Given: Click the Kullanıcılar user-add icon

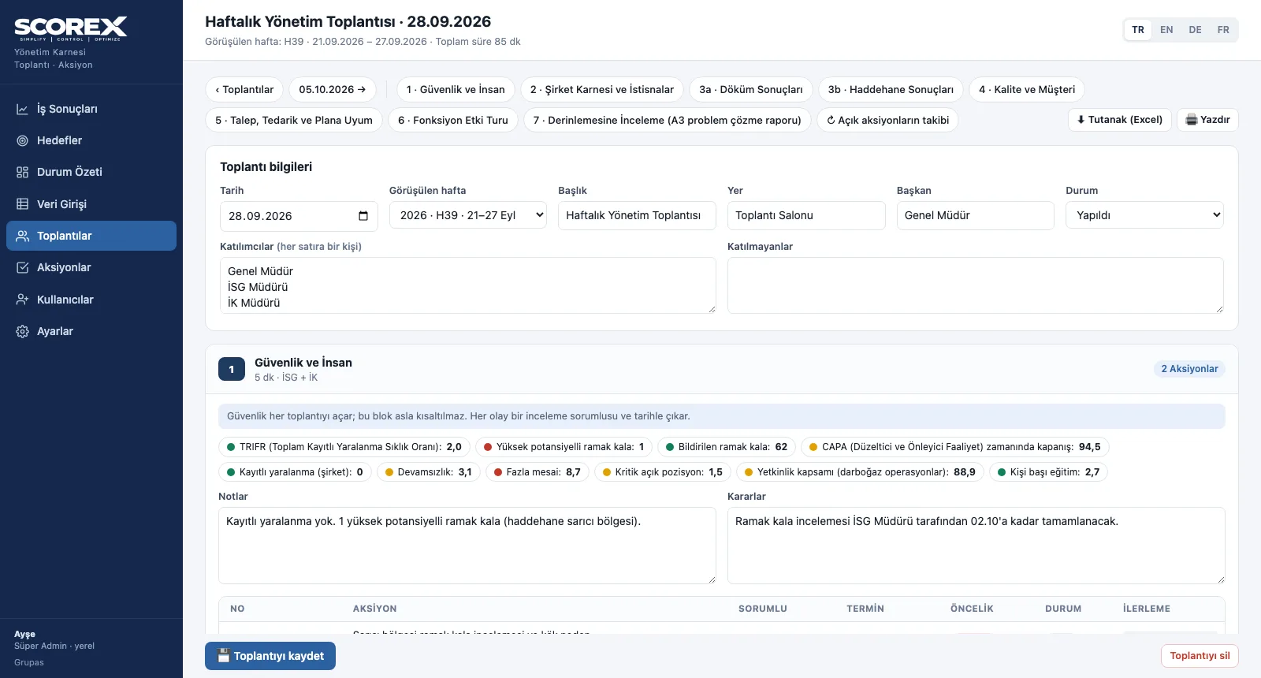Looking at the screenshot, I should [22, 300].
